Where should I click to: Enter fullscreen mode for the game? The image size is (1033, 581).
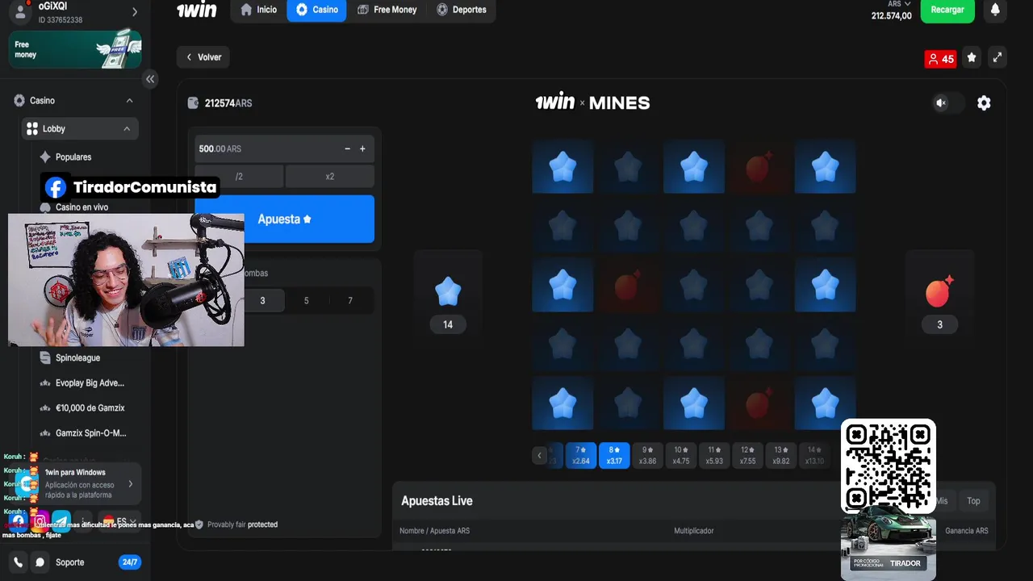point(997,58)
